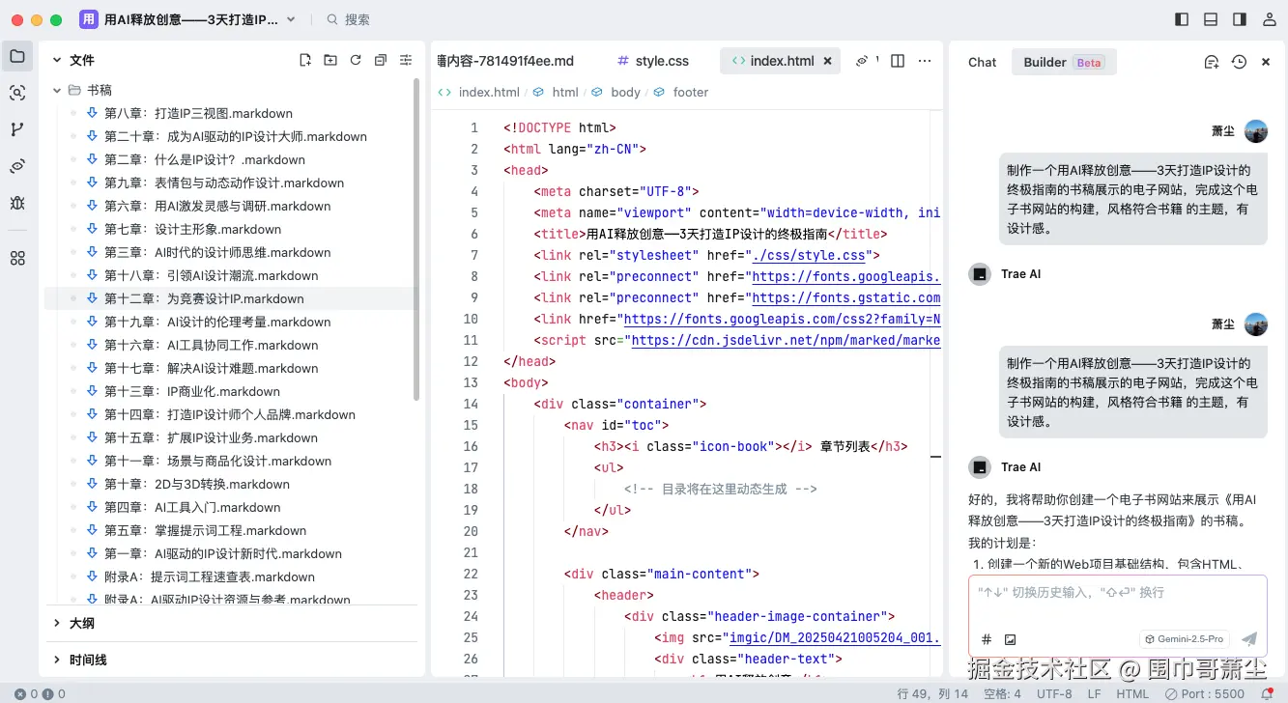This screenshot has width=1288, height=703.
Task: Split the editor view
Action: 898,60
